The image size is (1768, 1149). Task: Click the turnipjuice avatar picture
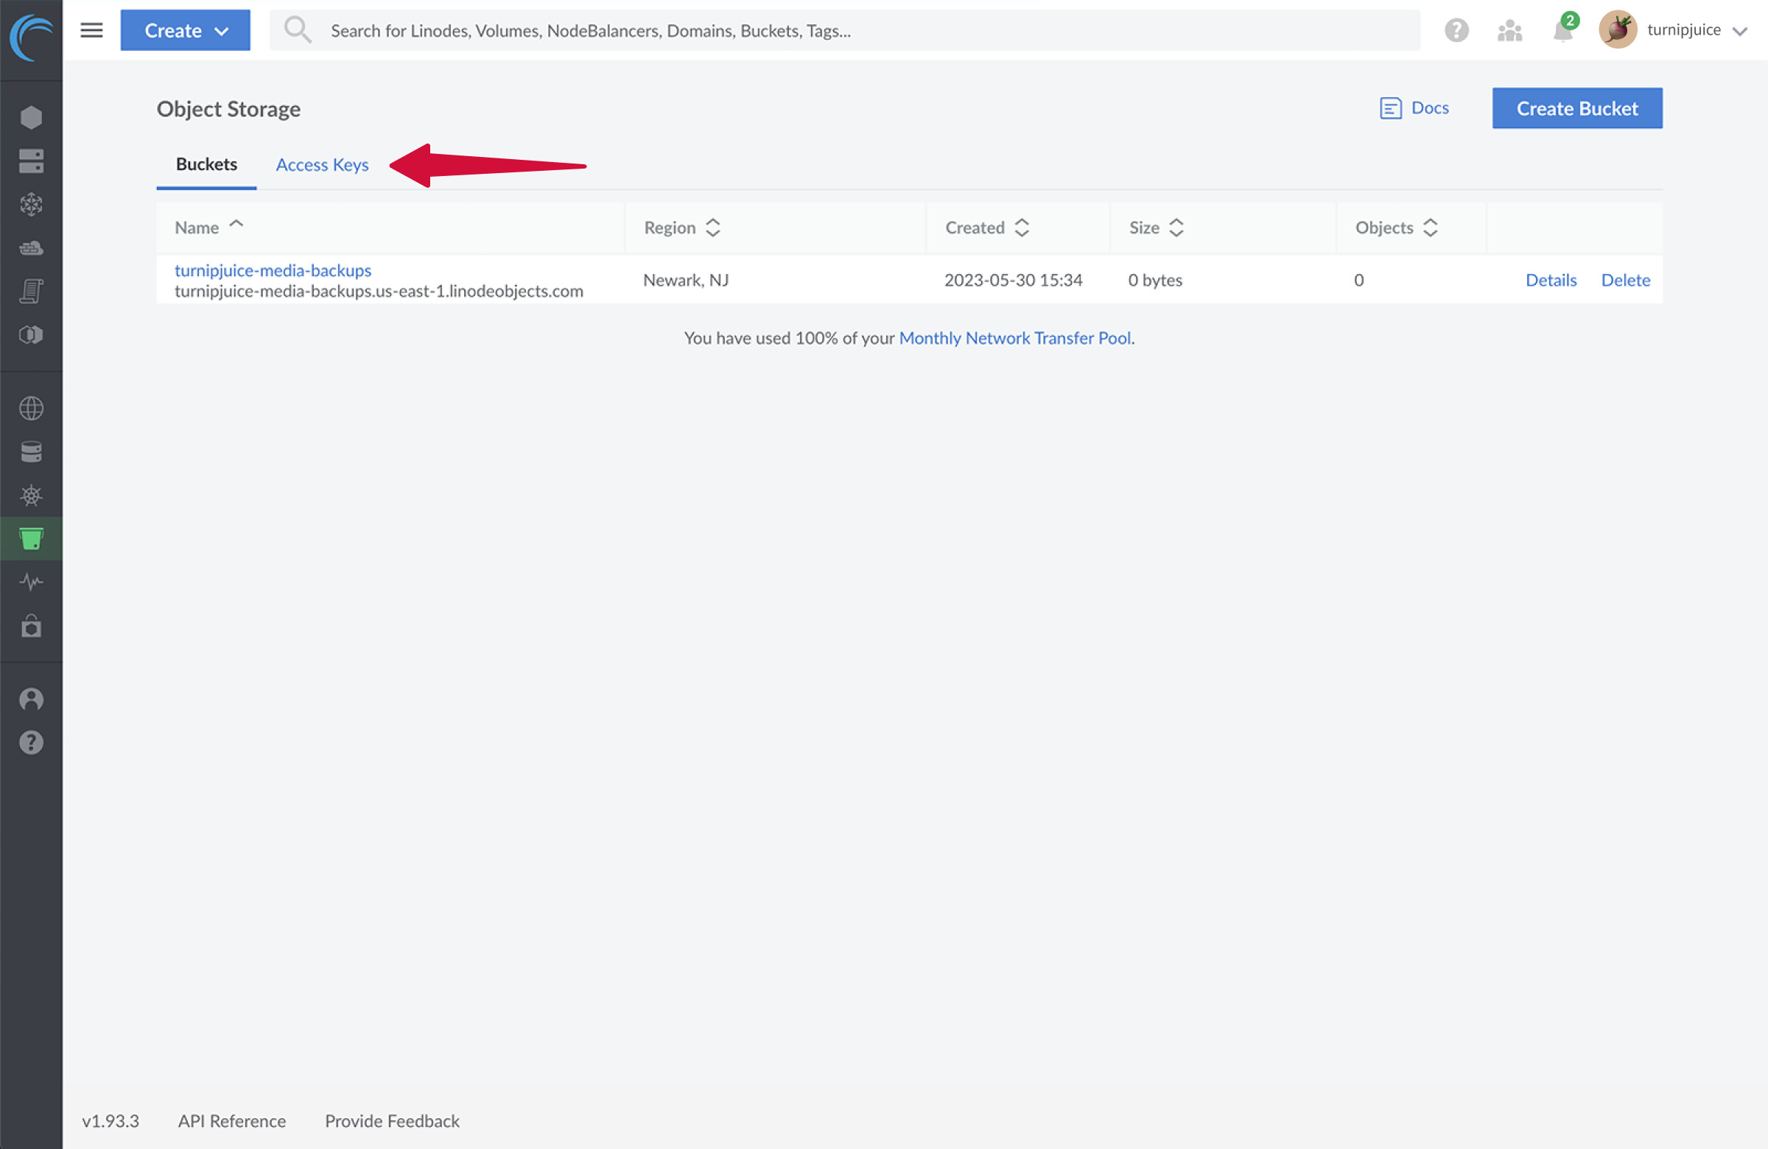tap(1617, 29)
